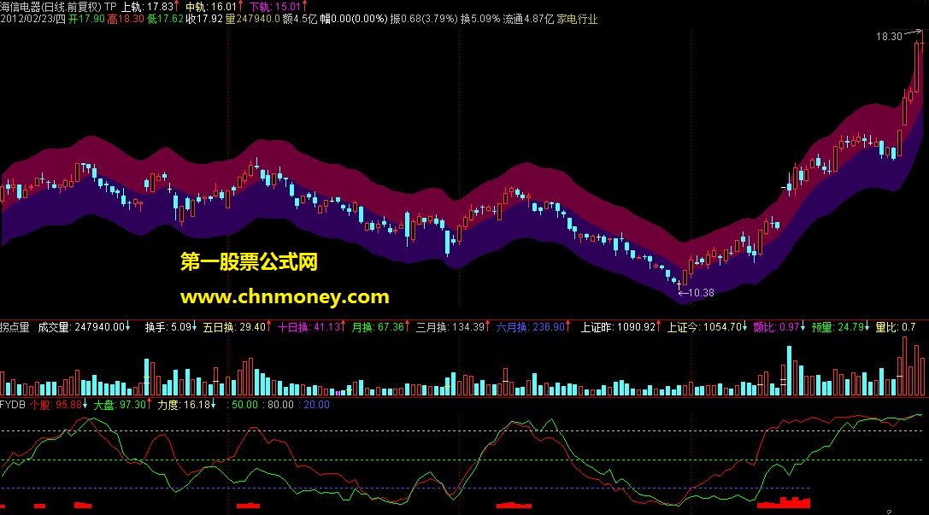Select the 上轨: 17.83 upper band value
This screenshot has width=929, height=515.
coord(150,7)
